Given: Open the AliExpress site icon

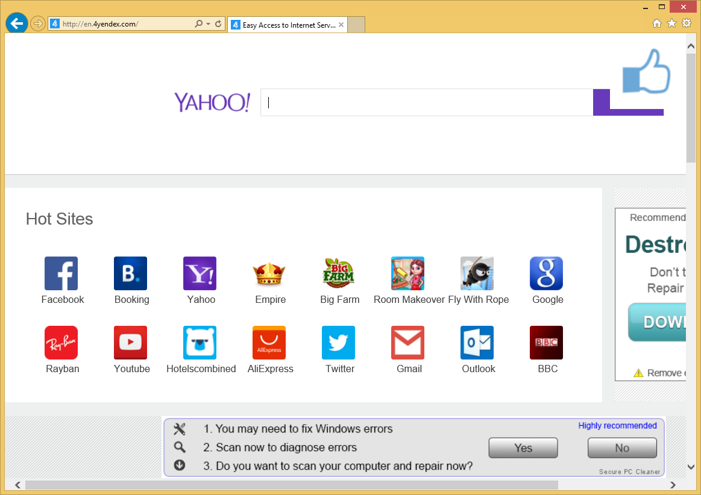Looking at the screenshot, I should (269, 343).
